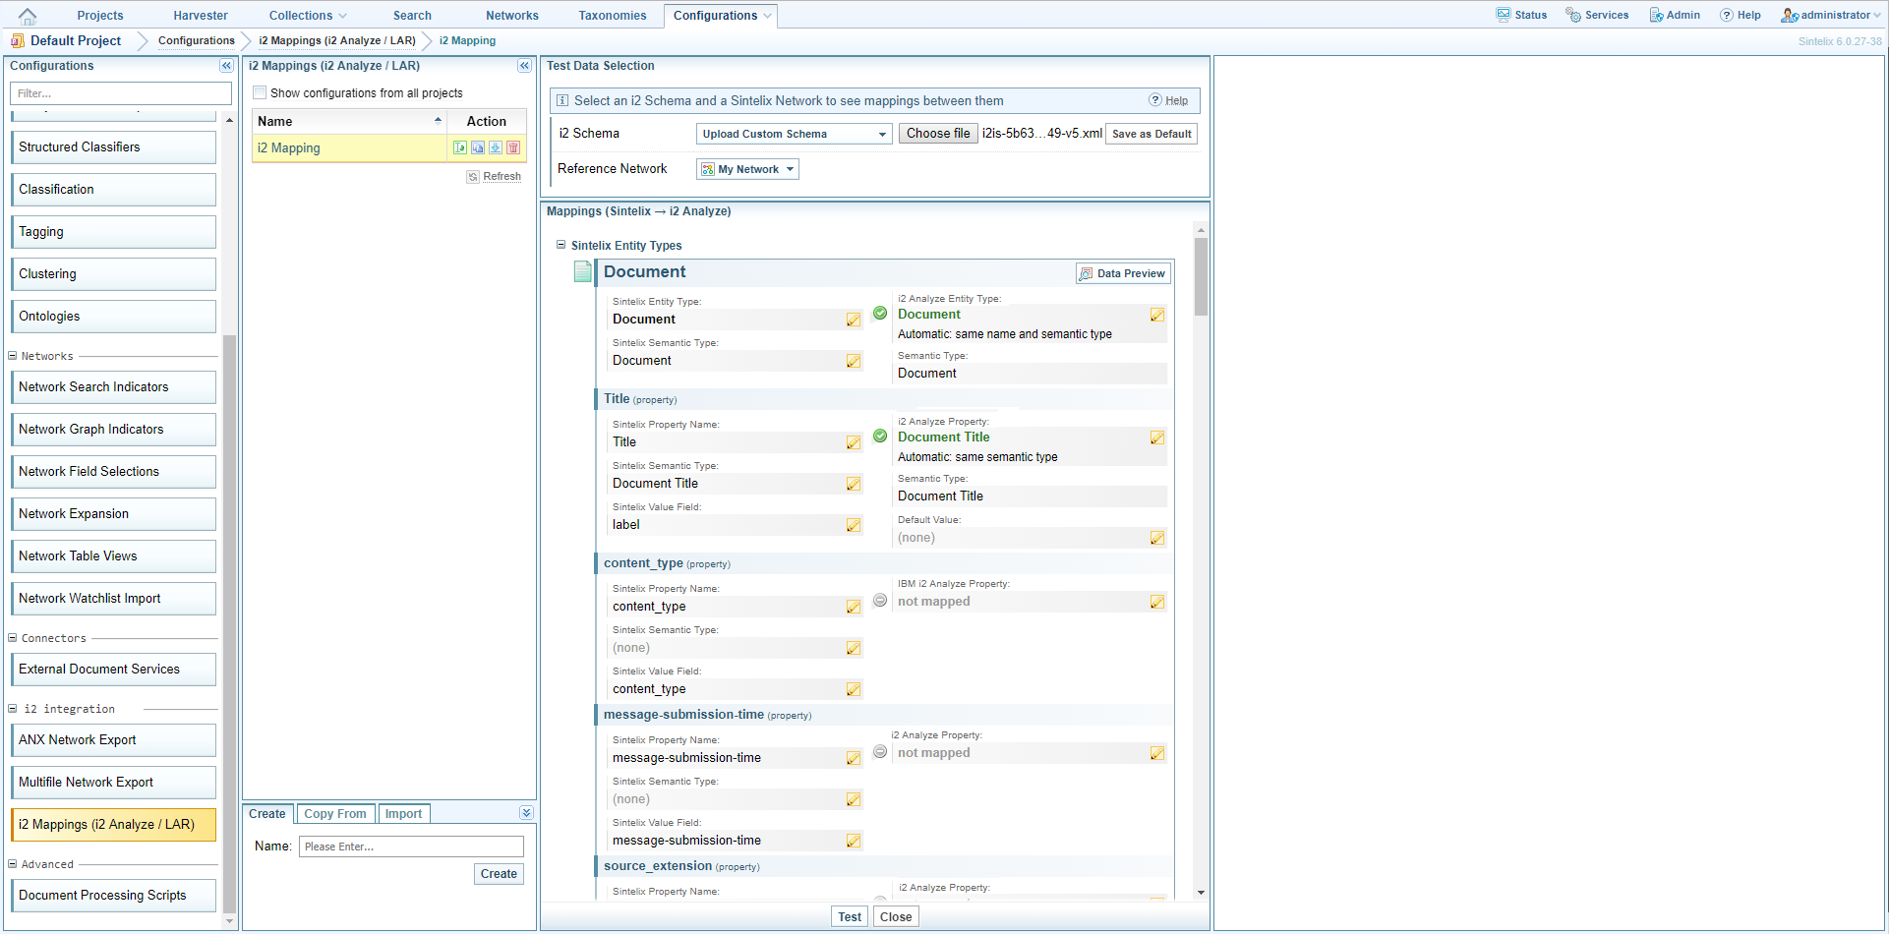Edit the i2 Analyze Property Document Title
This screenshot has width=1889, height=934.
1156,438
